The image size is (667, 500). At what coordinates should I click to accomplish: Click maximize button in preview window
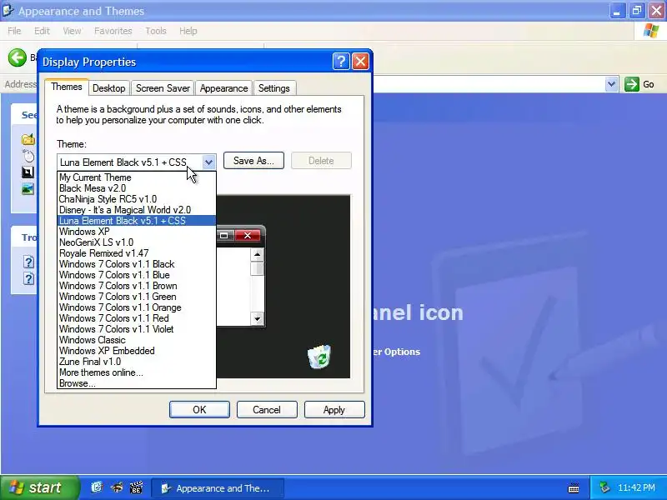tap(224, 236)
